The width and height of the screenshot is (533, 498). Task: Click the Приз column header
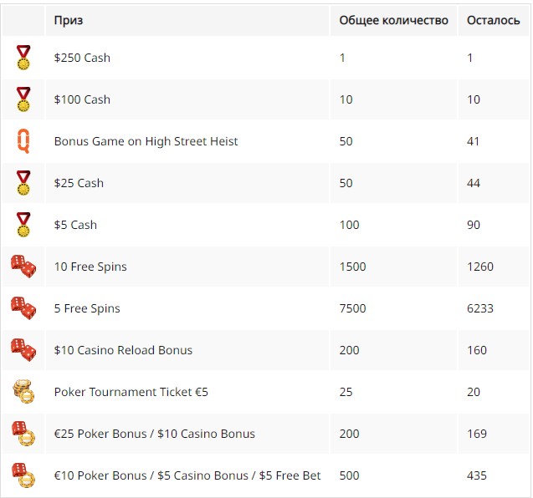pos(69,20)
